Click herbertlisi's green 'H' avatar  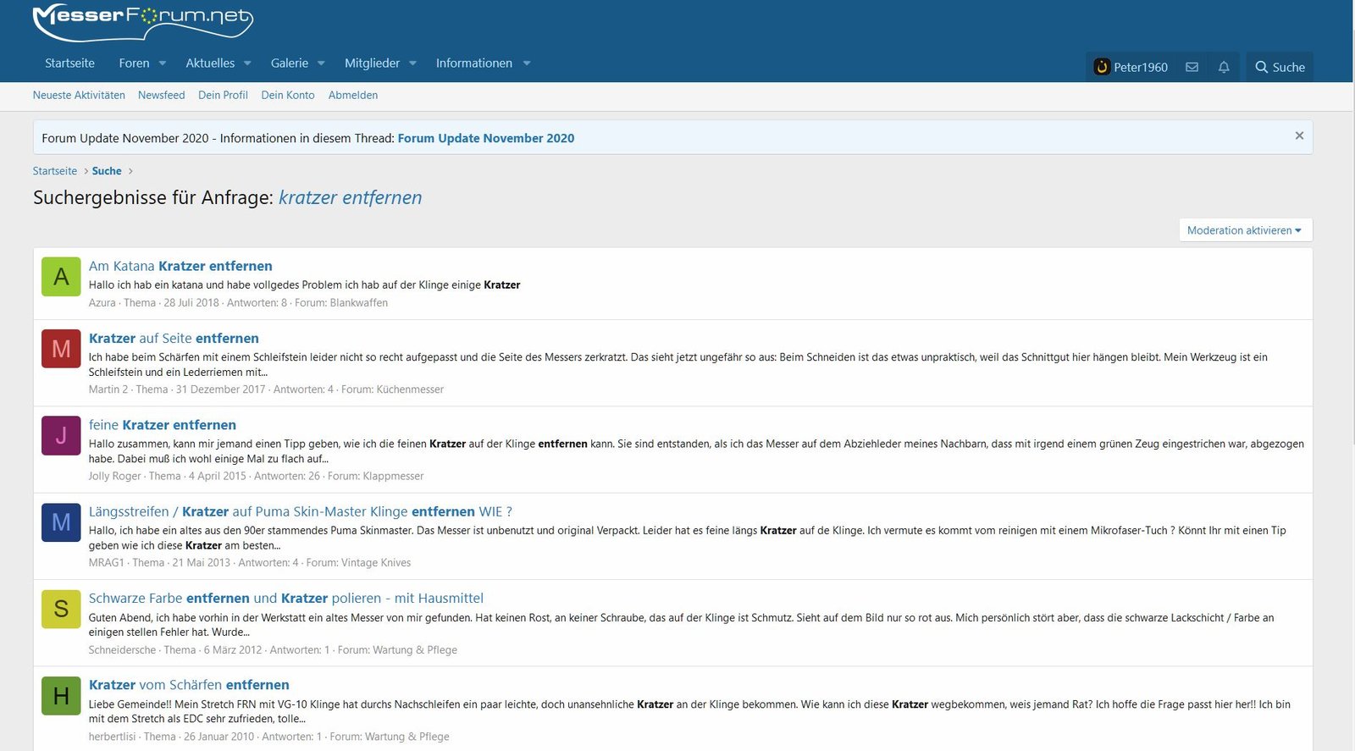coord(61,696)
